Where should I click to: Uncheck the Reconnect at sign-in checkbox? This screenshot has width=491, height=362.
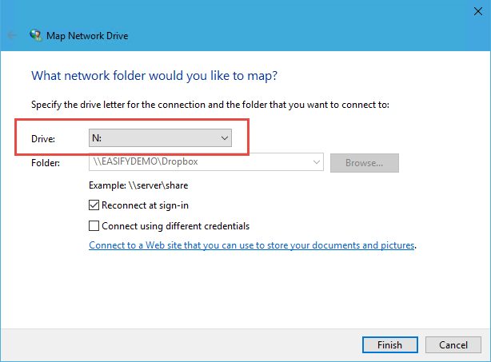[94, 205]
